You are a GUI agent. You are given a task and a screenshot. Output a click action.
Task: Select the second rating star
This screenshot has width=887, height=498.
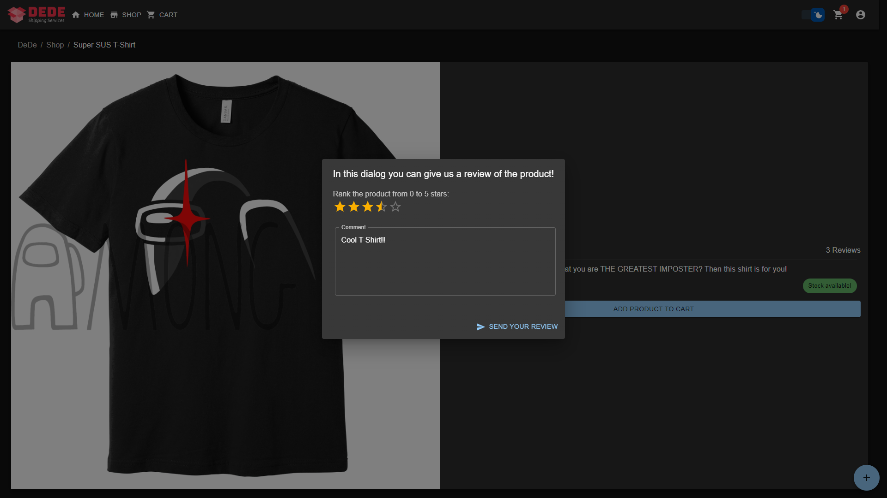click(354, 207)
